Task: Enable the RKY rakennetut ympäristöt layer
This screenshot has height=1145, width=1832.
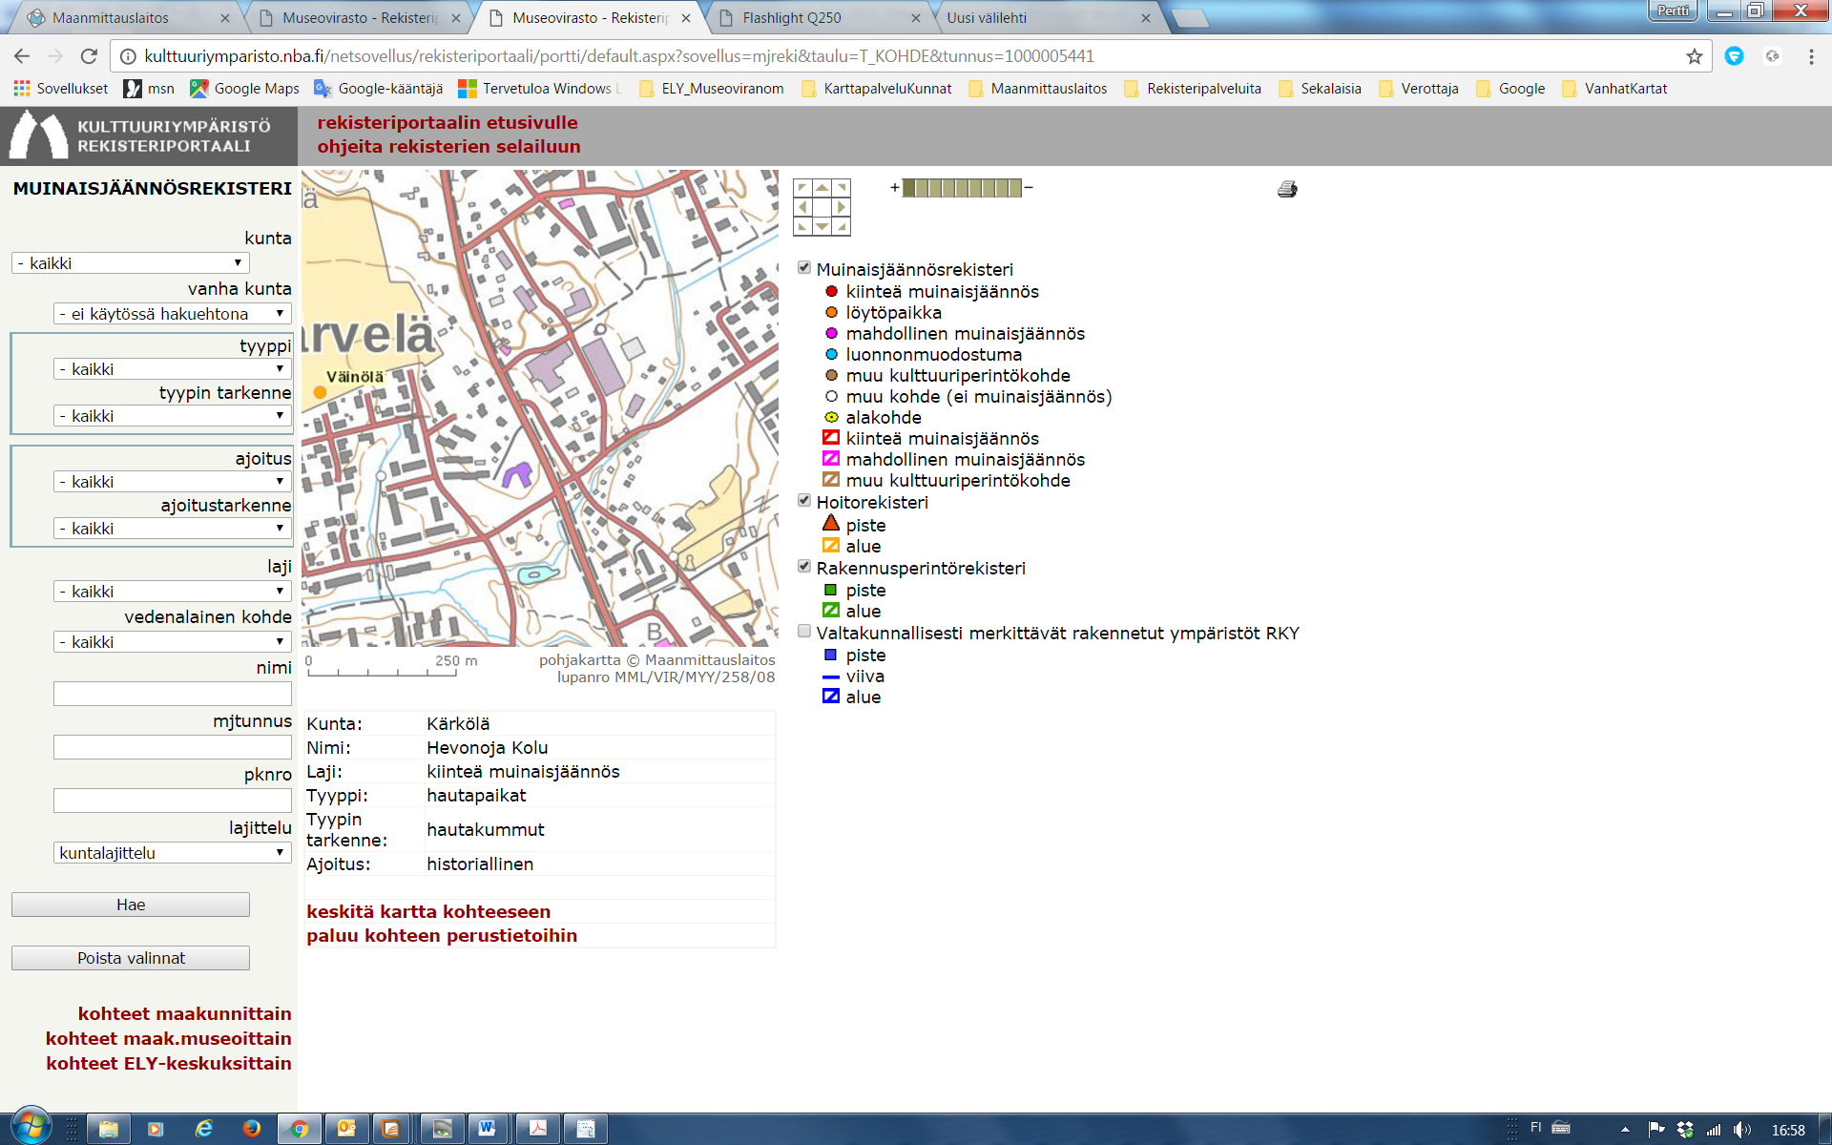Action: (804, 632)
